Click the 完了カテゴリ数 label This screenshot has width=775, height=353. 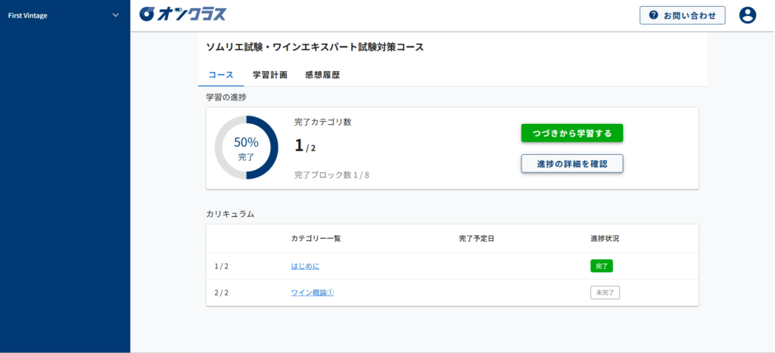point(322,122)
